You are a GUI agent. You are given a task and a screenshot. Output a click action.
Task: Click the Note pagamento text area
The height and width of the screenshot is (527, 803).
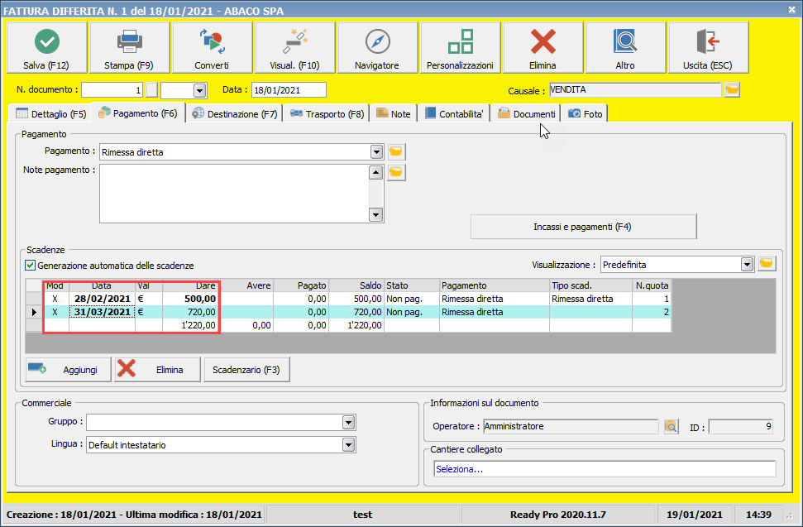click(232, 194)
